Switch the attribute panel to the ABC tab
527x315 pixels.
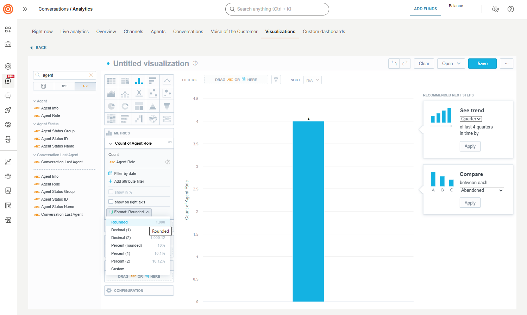(x=86, y=86)
